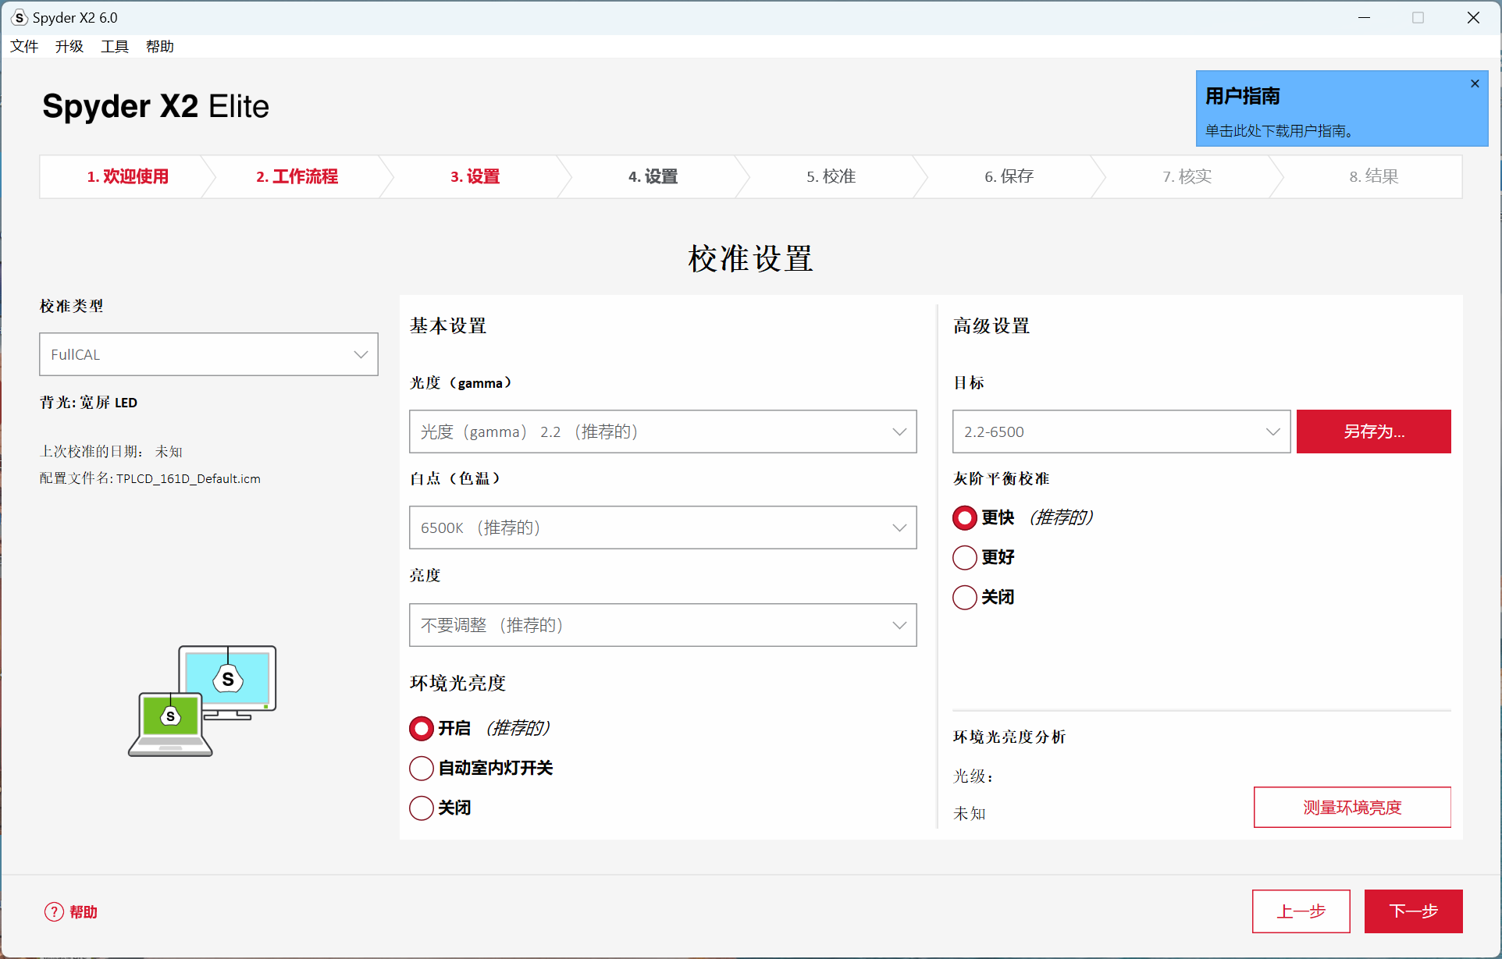Go to step 2 工作流程
This screenshot has height=959, width=1502.
297,176
